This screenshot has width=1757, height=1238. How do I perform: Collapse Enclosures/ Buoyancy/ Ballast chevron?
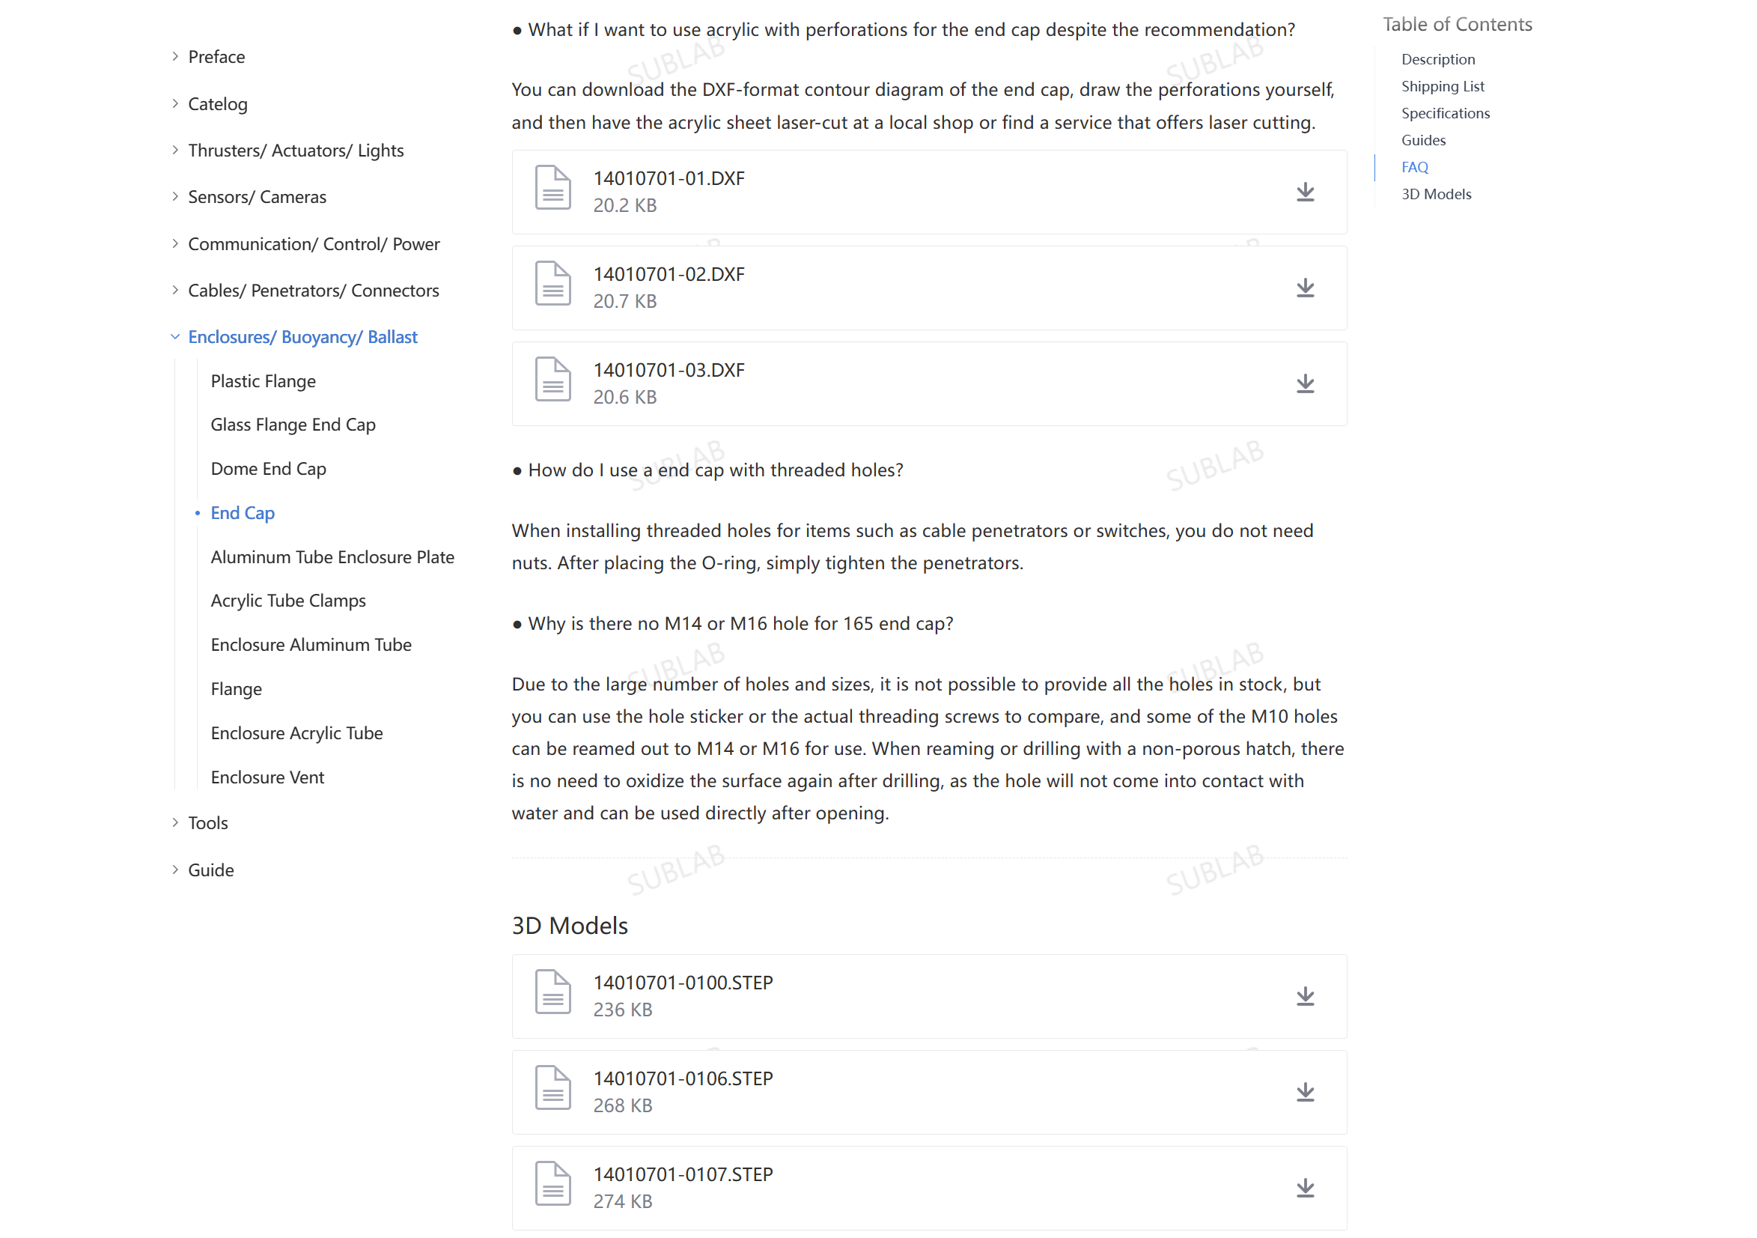pos(175,337)
